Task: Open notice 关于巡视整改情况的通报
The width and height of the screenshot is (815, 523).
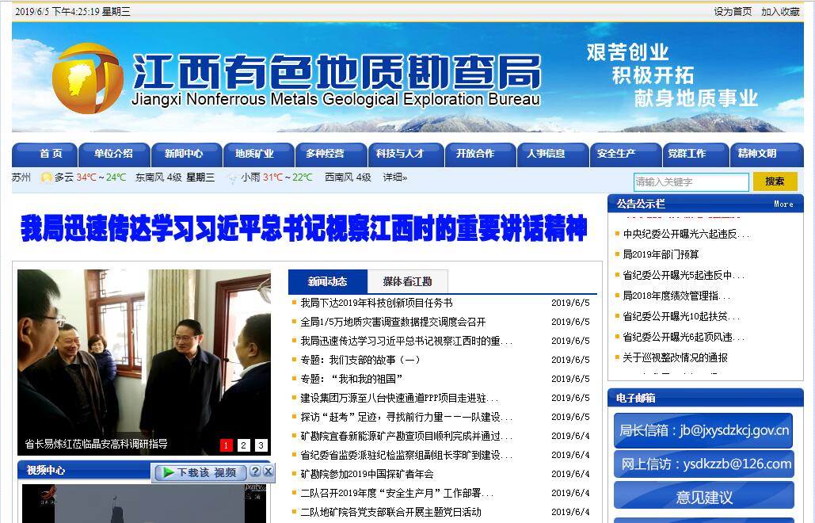Action: [675, 357]
